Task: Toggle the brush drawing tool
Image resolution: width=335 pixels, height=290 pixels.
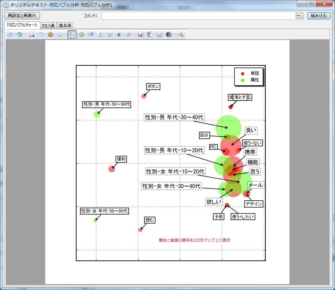Action: [x=71, y=34]
